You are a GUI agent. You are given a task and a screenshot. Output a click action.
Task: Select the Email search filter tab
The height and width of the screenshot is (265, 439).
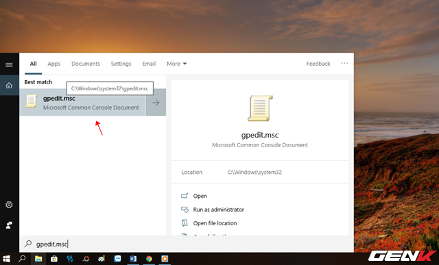149,64
